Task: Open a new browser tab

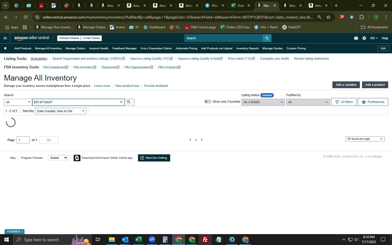Action: tap(336, 5)
